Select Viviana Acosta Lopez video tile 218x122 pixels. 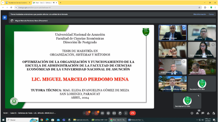[173, 50]
